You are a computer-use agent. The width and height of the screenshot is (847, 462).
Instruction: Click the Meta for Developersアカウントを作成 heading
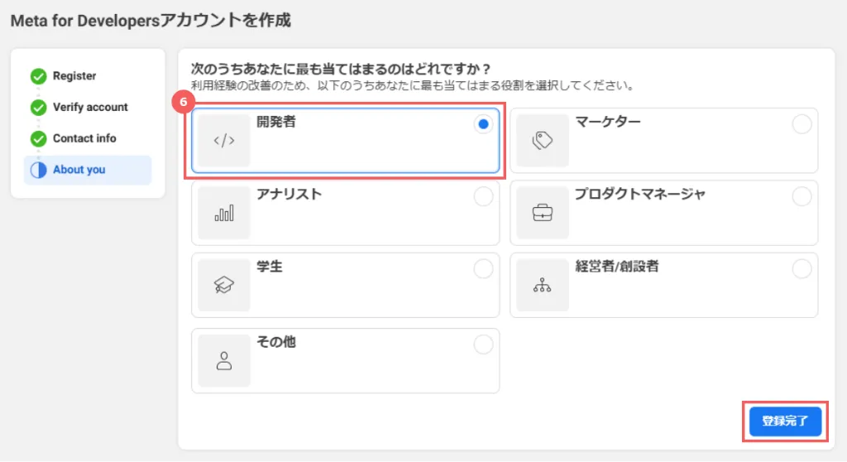click(151, 21)
